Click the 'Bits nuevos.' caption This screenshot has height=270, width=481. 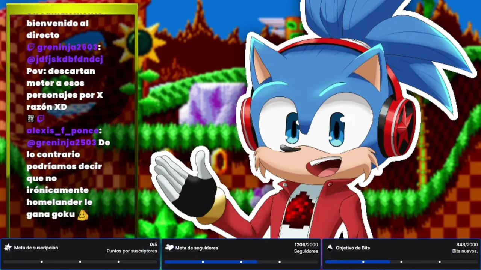[465, 251]
